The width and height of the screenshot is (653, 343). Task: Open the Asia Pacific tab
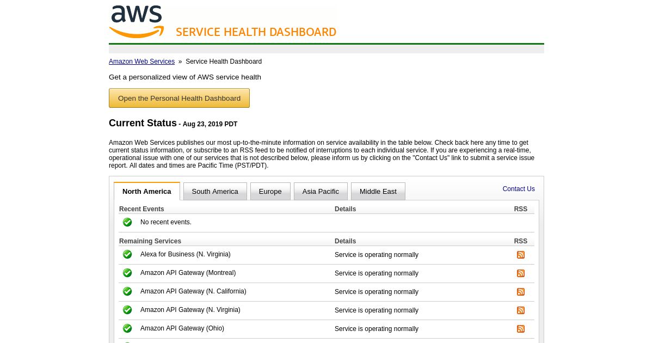coord(321,191)
